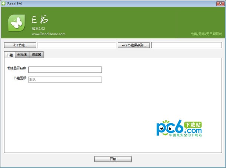Click the iRead E书 window title text
226x168 pixels.
(x=14, y=4)
